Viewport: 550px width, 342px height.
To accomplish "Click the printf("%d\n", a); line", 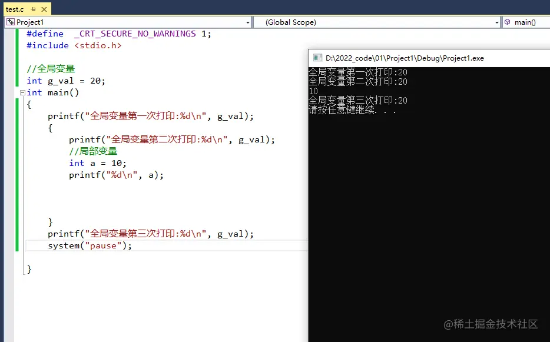I will [116, 175].
